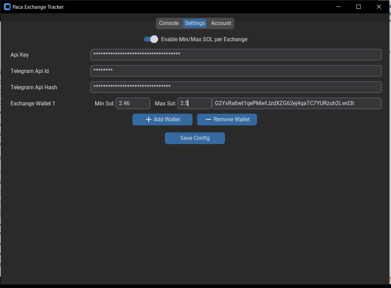Click the Max Sol: label
Viewport: 391px width, 288px height.
point(166,103)
